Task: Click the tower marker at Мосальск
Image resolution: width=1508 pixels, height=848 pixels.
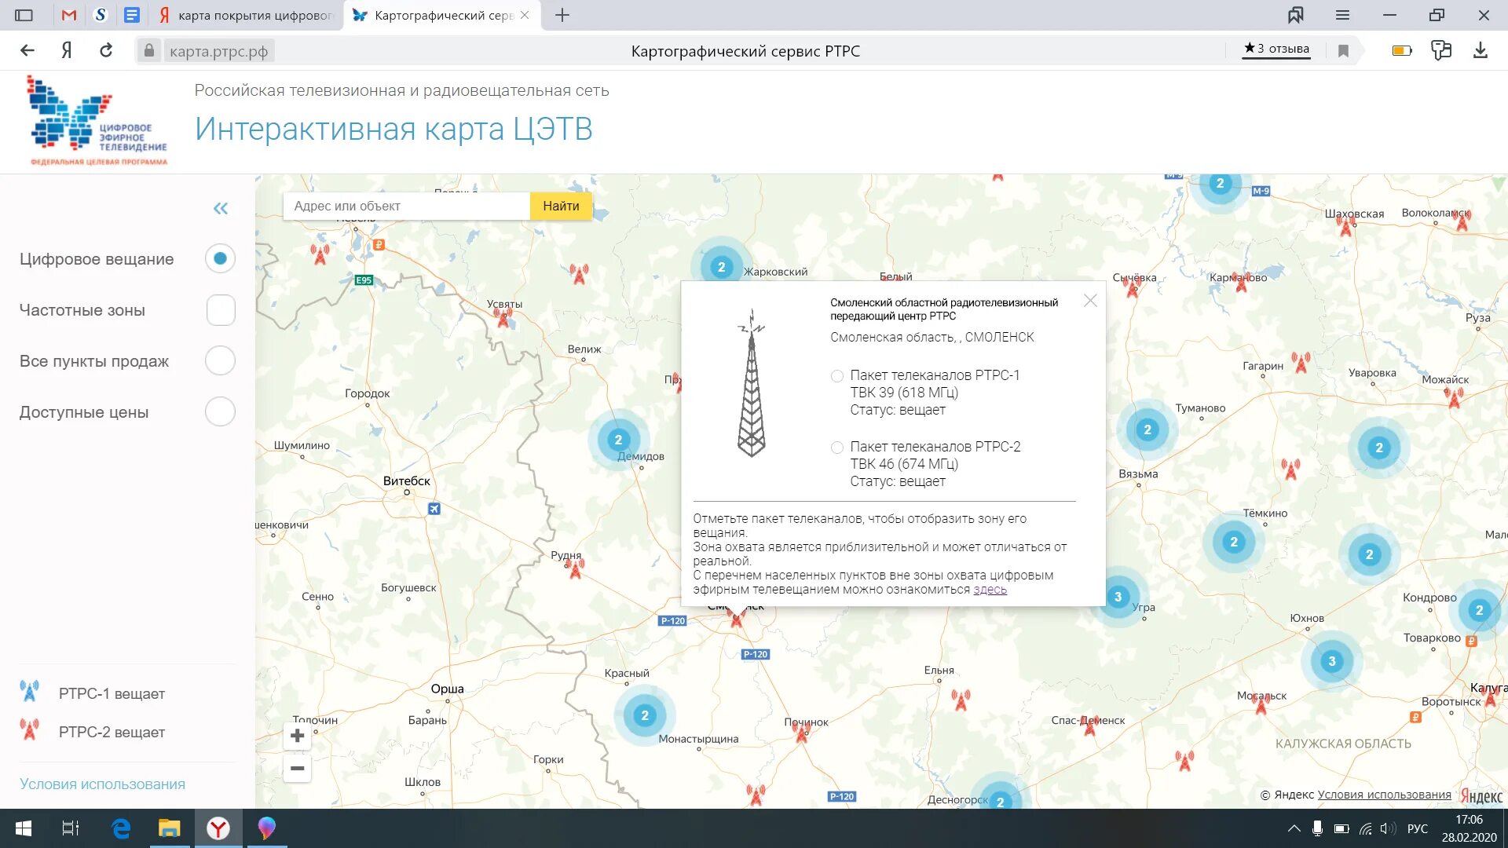Action: pos(1261,703)
